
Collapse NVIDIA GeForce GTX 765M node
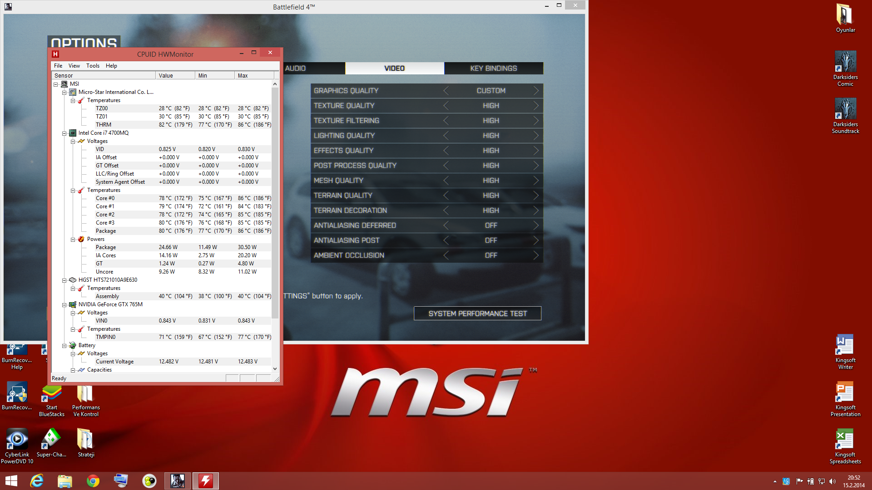[64, 304]
